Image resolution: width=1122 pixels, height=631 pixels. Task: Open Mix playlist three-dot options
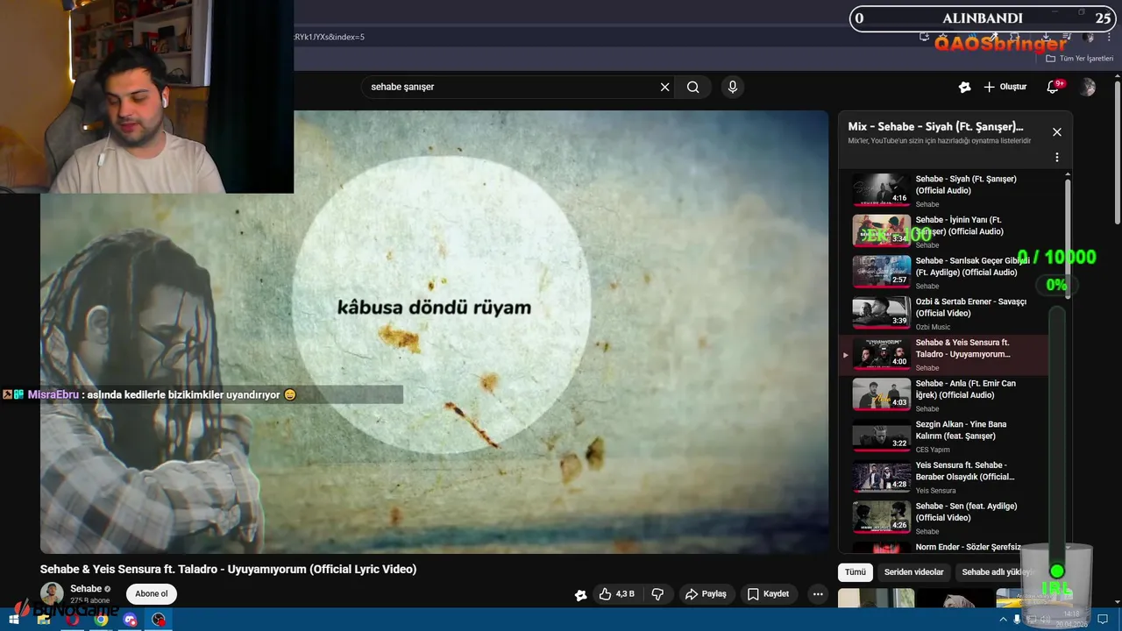click(1057, 158)
